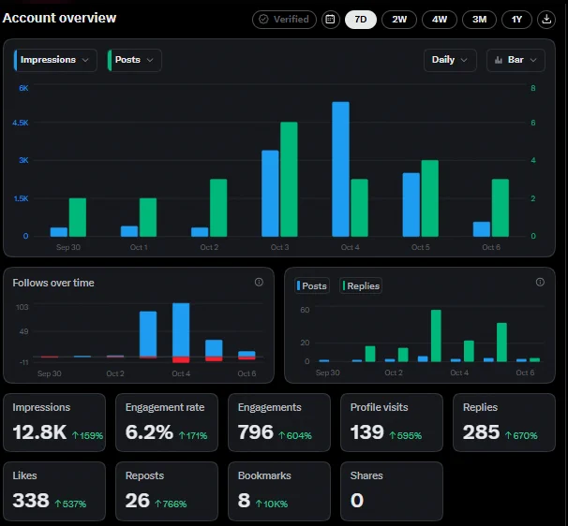Open the Replies 285 card
This screenshot has width=568, height=526.
click(x=504, y=422)
